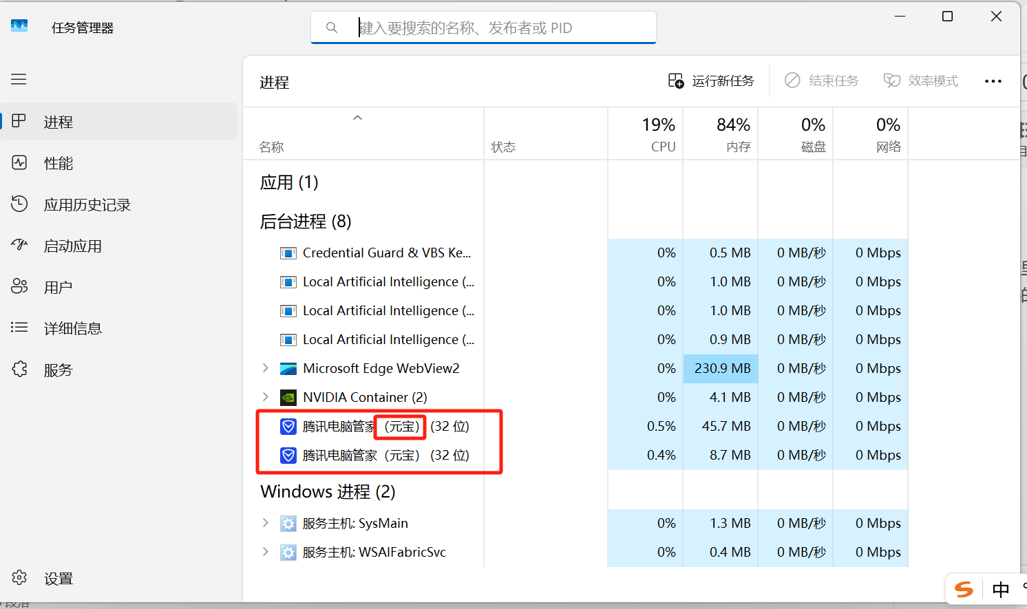Open the 用户 users tab
This screenshot has width=1027, height=609.
(119, 287)
